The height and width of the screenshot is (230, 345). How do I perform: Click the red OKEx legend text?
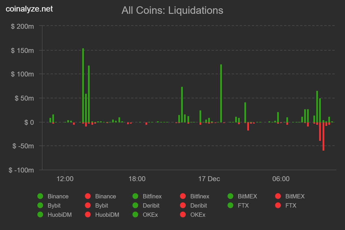point(198,215)
